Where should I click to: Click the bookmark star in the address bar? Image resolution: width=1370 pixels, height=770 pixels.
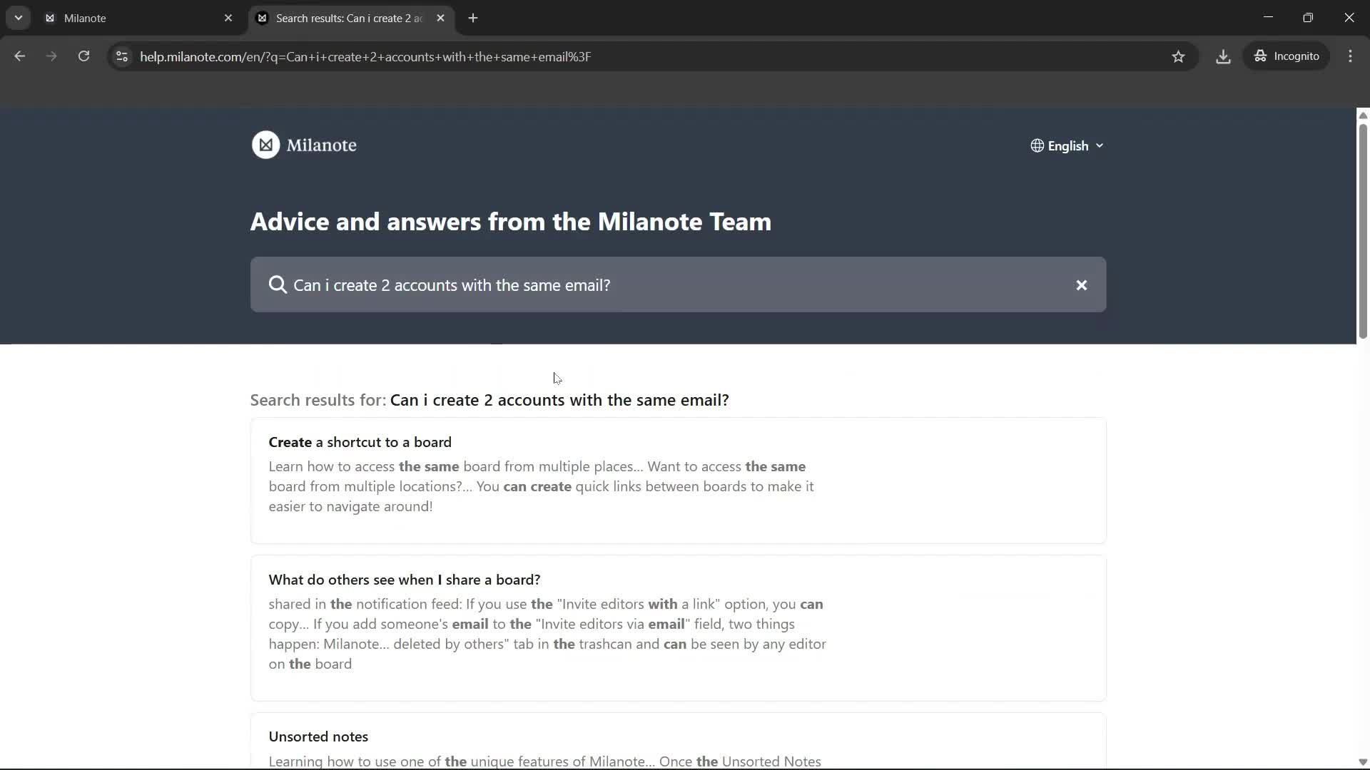coord(1179,56)
